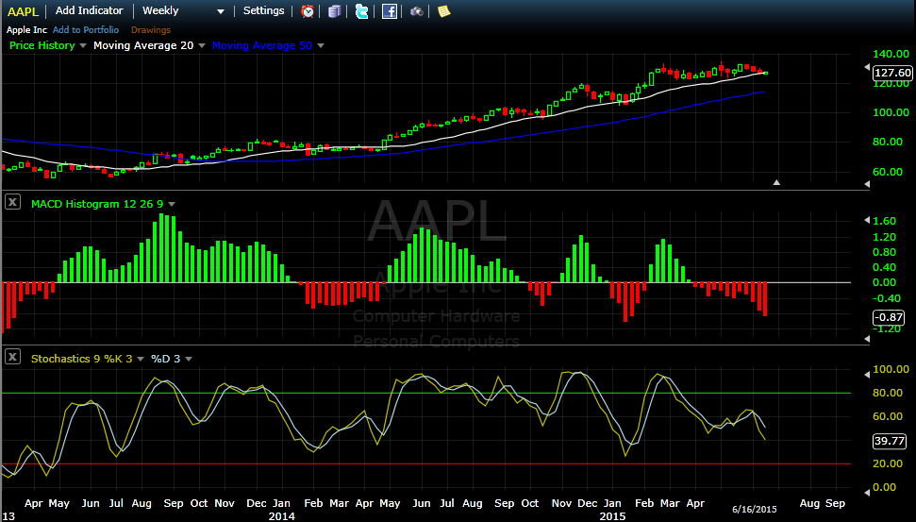
Task: Click the Moving Average 50 label
Action: click(261, 45)
